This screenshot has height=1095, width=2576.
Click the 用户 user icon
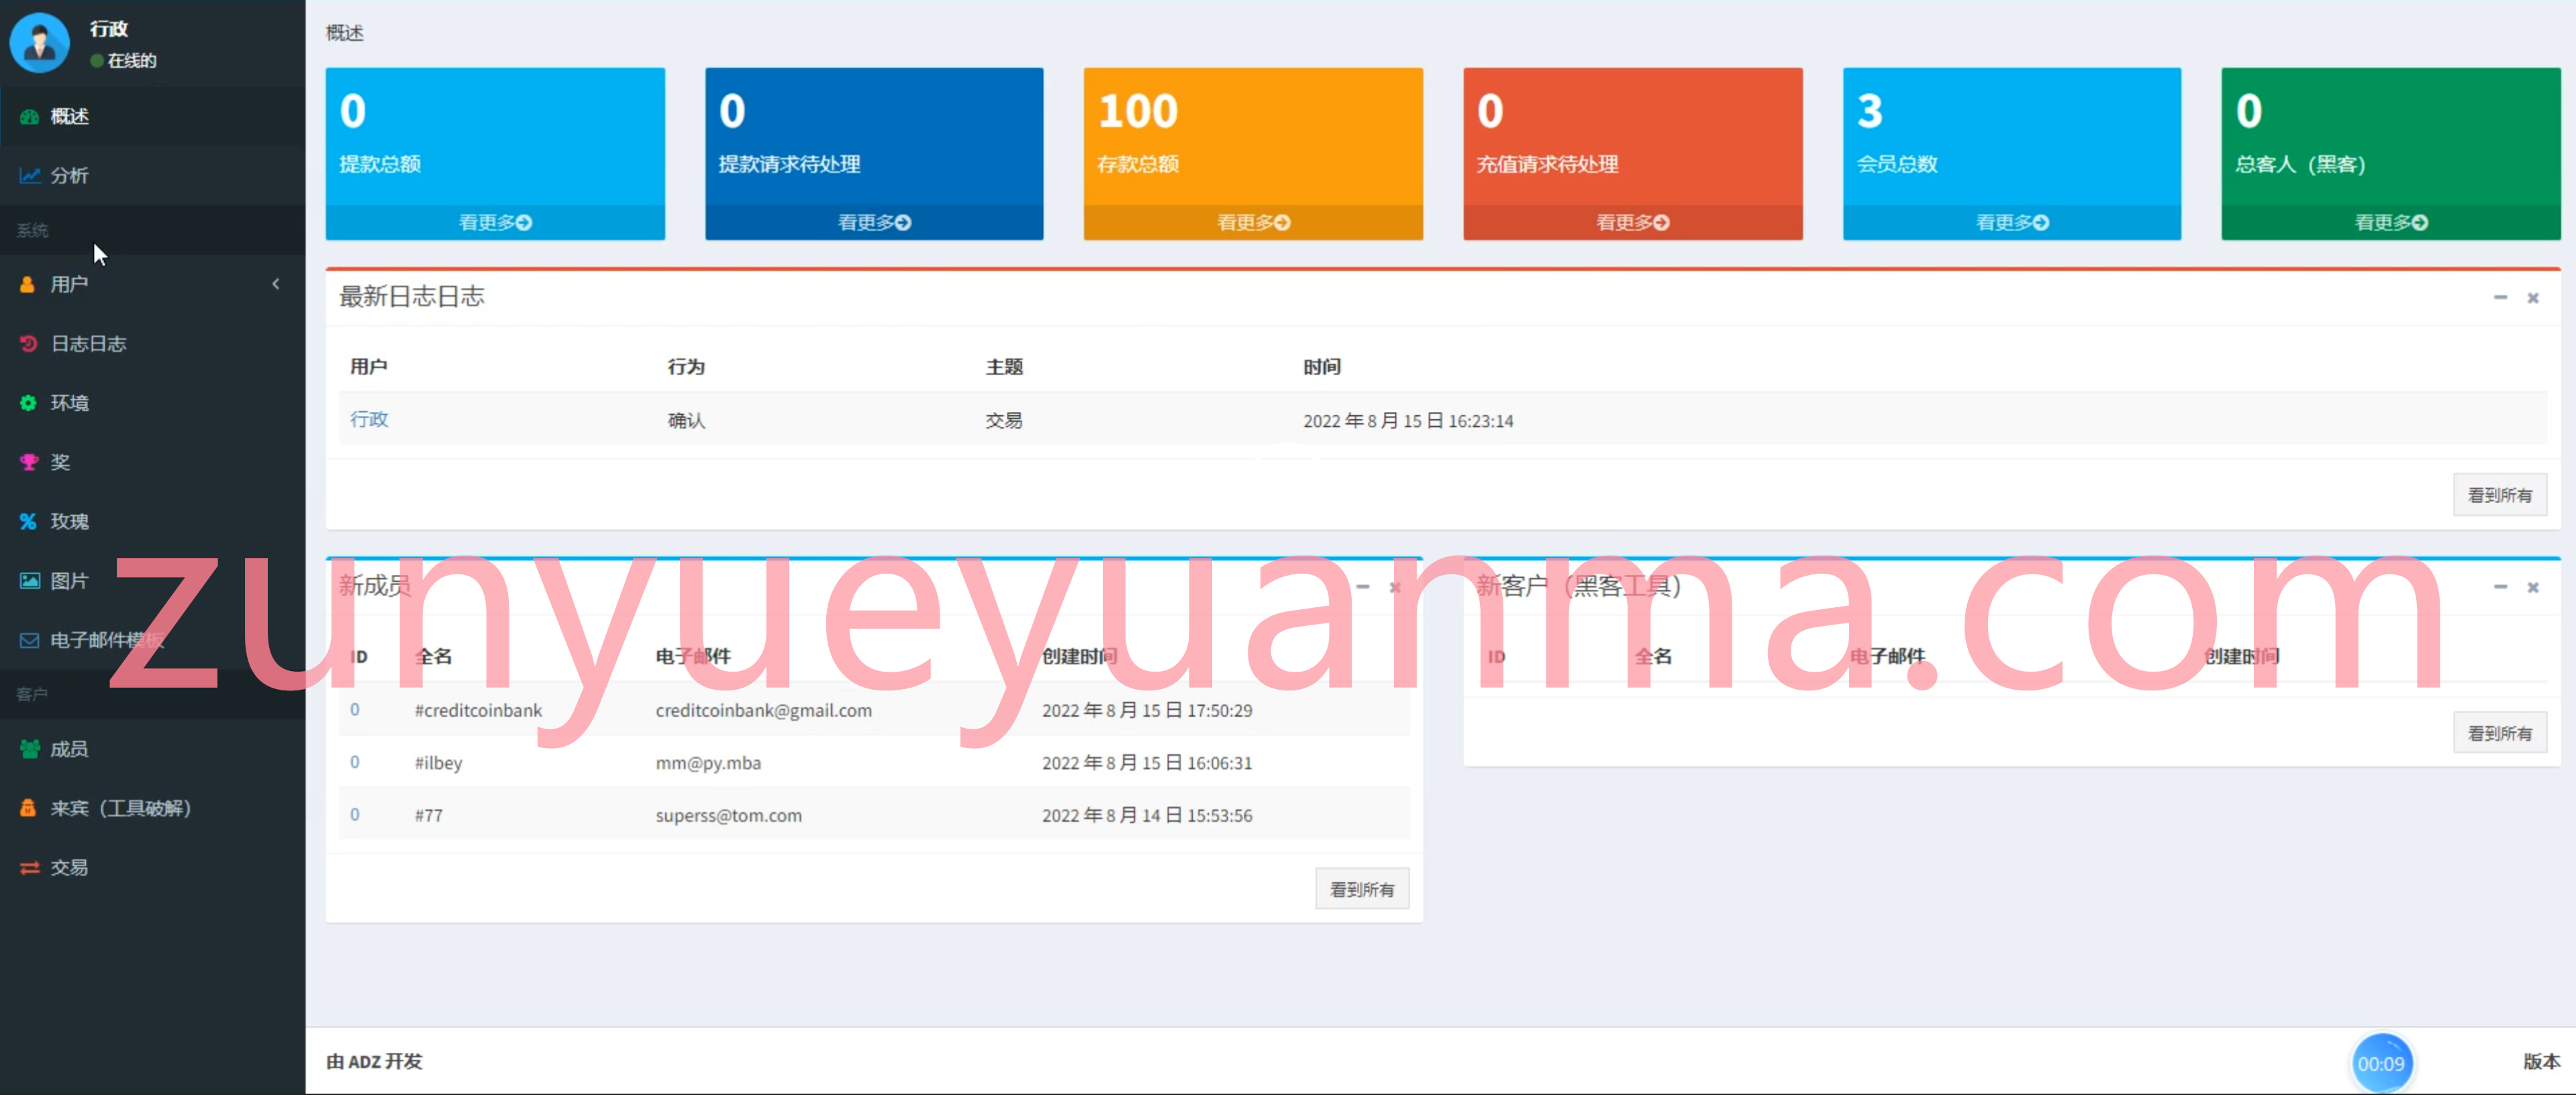[27, 285]
